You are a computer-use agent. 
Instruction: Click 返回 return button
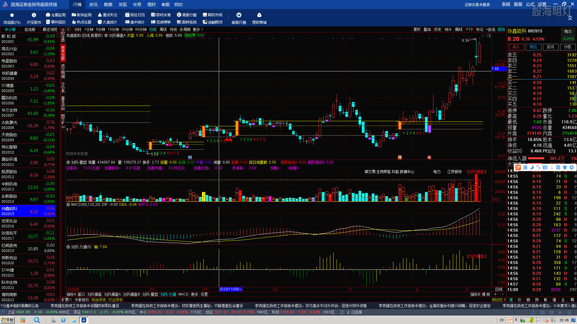[x=501, y=29]
